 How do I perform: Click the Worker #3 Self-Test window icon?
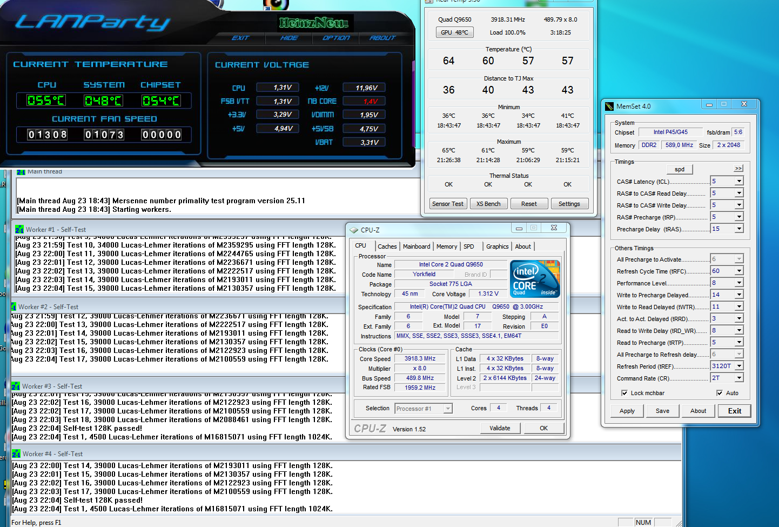coord(16,386)
